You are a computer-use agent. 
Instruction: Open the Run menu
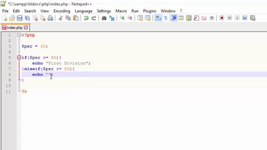135,11
